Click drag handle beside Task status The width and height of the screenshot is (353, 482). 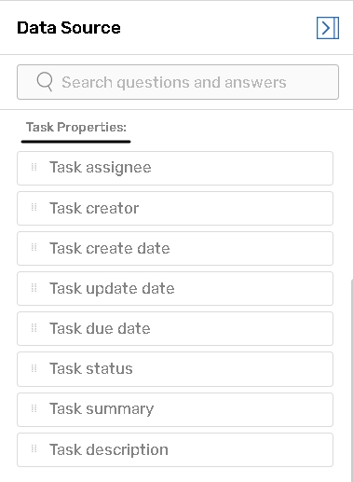pyautogui.click(x=34, y=368)
